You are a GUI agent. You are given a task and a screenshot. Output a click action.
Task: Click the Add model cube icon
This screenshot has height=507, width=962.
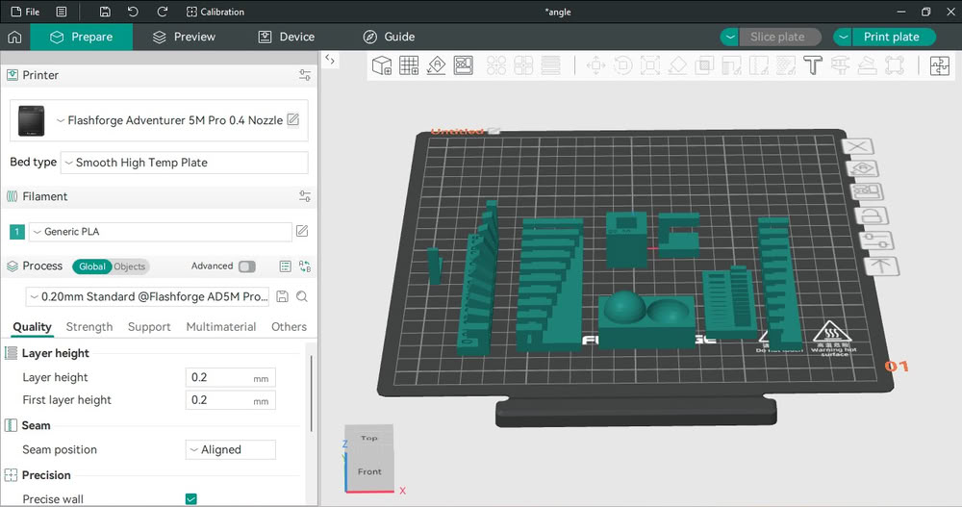coord(382,65)
